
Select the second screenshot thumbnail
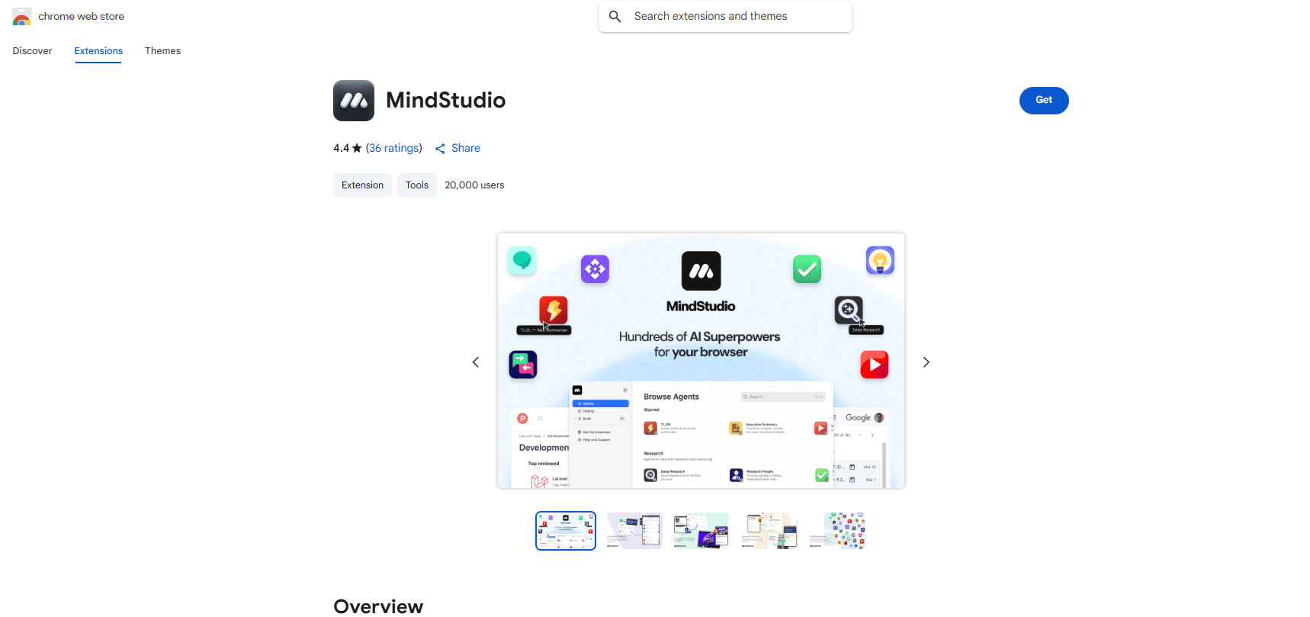tap(634, 531)
